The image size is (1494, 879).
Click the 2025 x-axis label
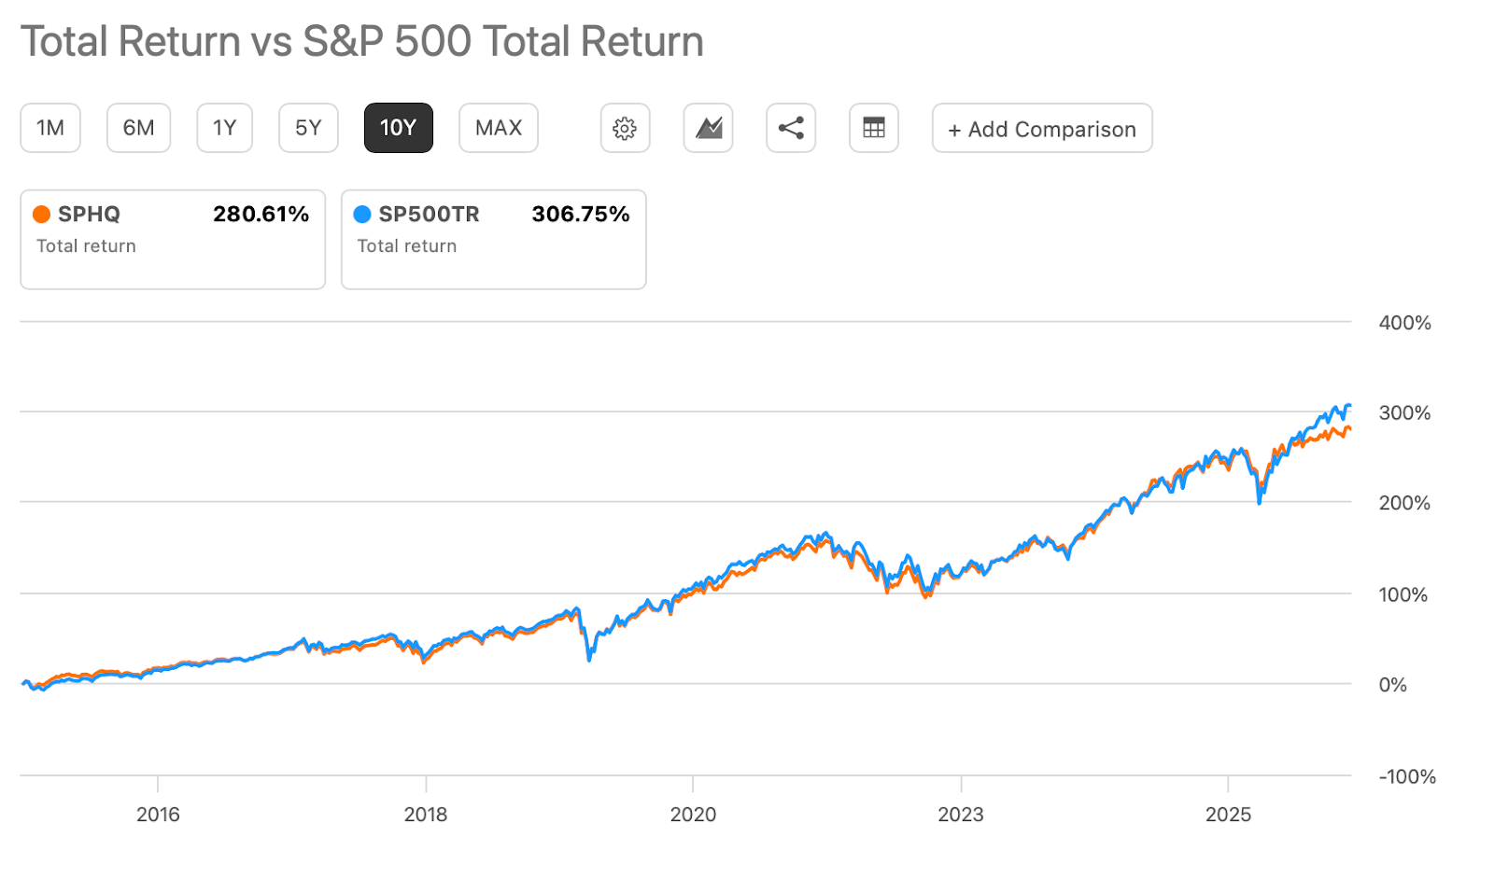1228,815
